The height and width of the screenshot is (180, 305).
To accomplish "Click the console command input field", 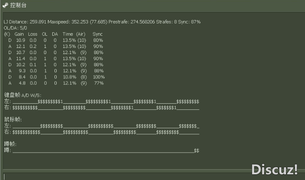I will [x=154, y=177].
